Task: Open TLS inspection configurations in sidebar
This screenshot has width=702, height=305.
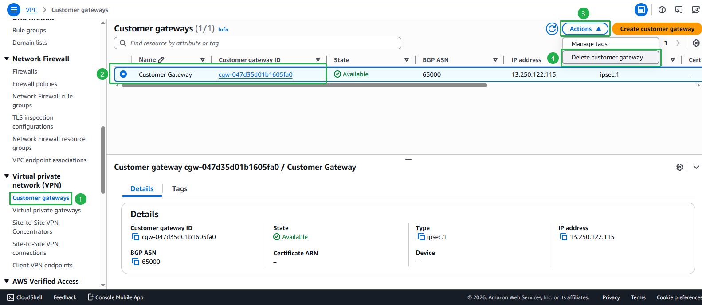Action: 33,122
